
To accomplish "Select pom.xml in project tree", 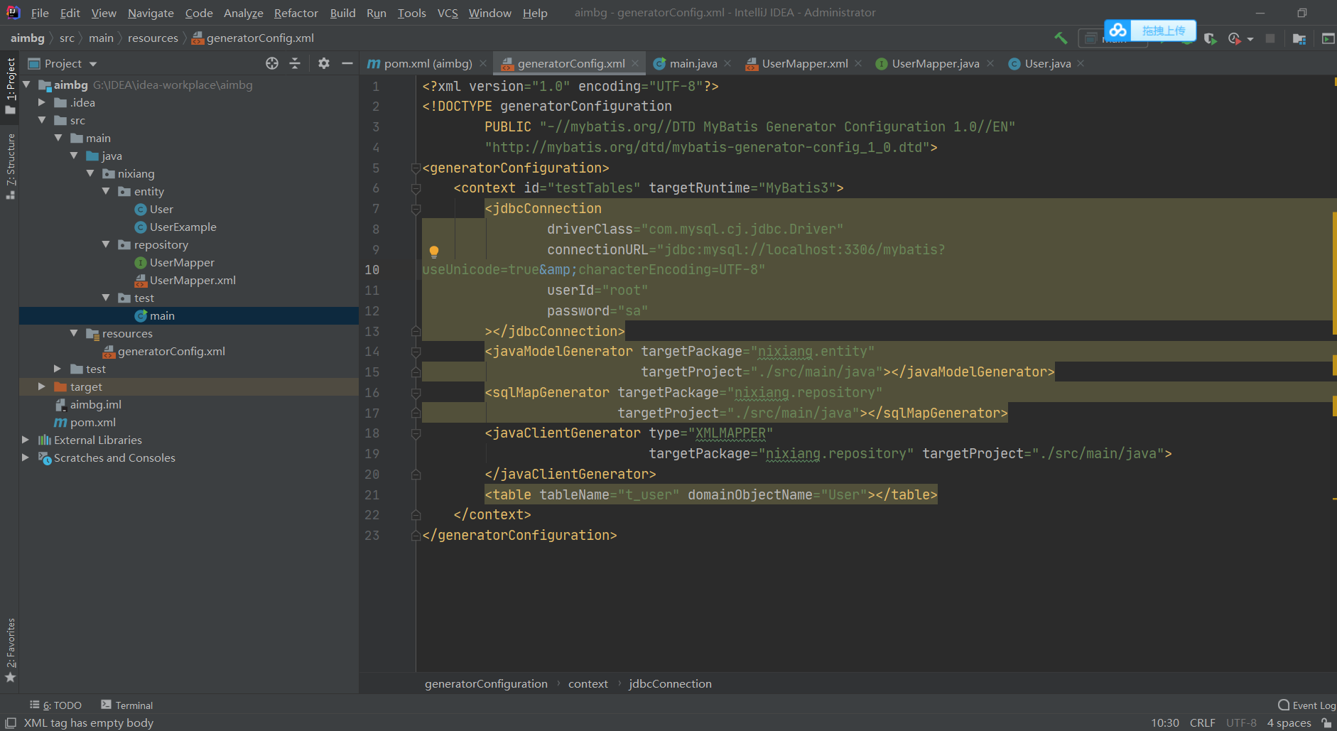I will click(85, 422).
